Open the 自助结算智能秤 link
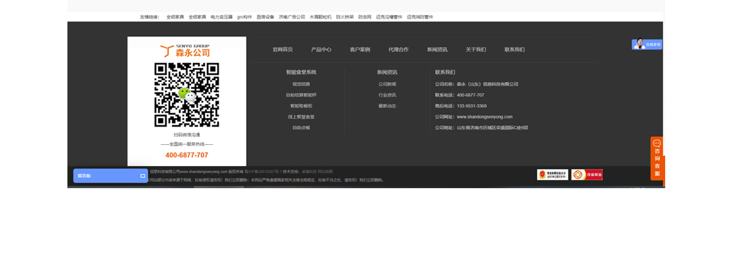Viewport: 735px width, 256px height. click(301, 95)
